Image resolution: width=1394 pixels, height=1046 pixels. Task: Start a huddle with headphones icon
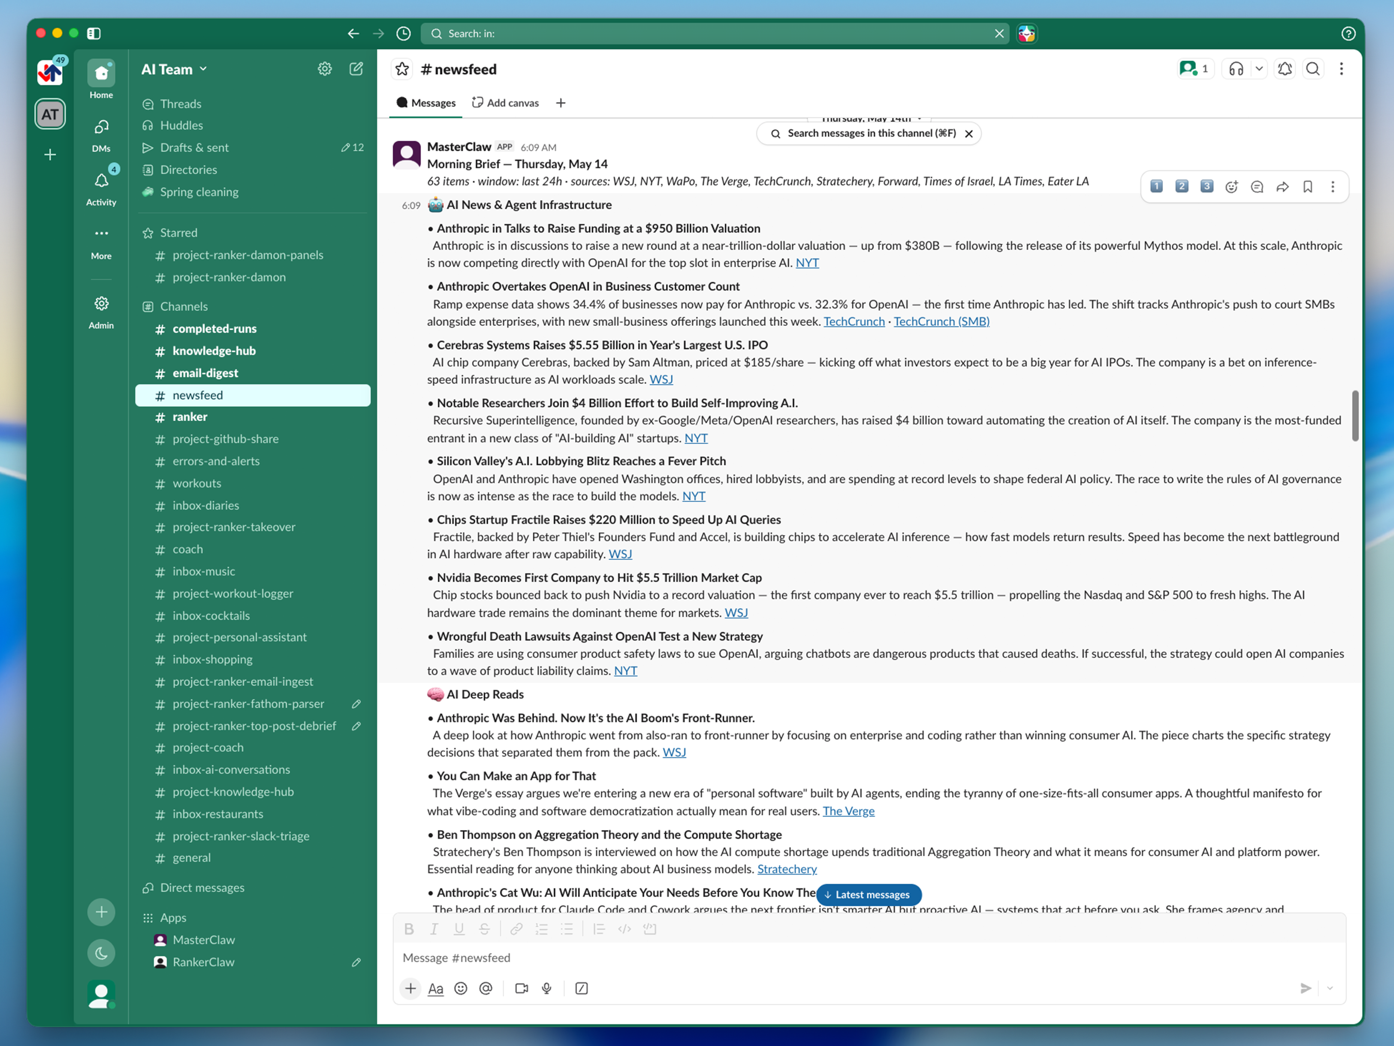(x=1236, y=69)
